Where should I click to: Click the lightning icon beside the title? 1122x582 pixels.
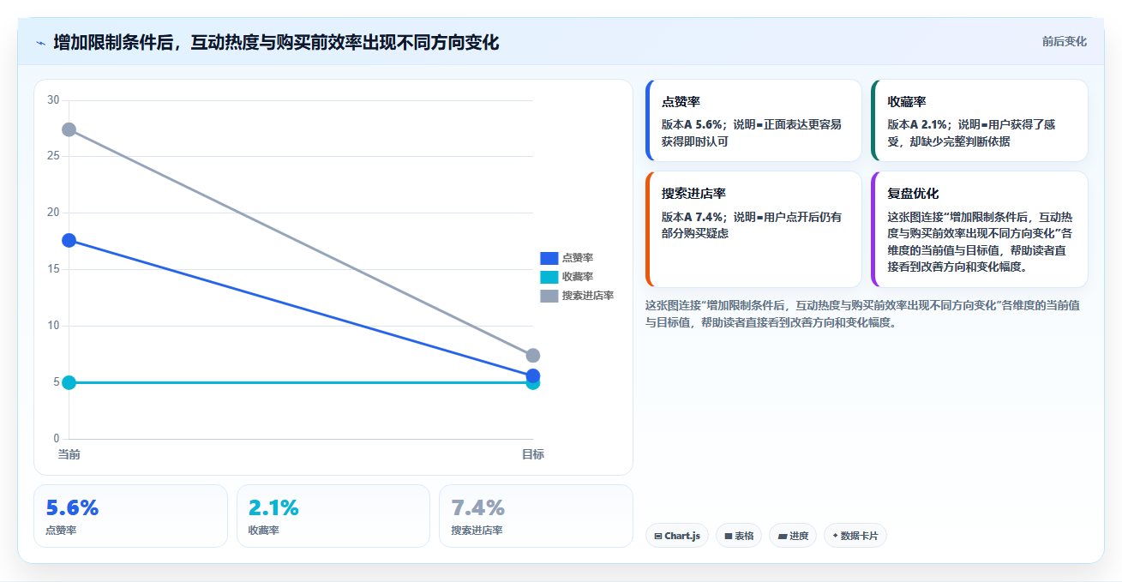(41, 43)
